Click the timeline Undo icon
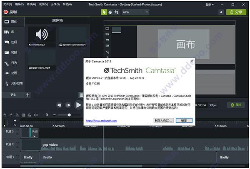This screenshot has height=169, width=250. point(5,115)
